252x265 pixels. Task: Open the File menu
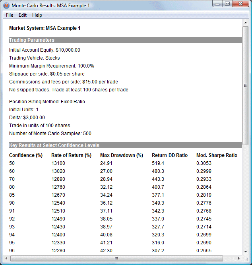(x=10, y=15)
